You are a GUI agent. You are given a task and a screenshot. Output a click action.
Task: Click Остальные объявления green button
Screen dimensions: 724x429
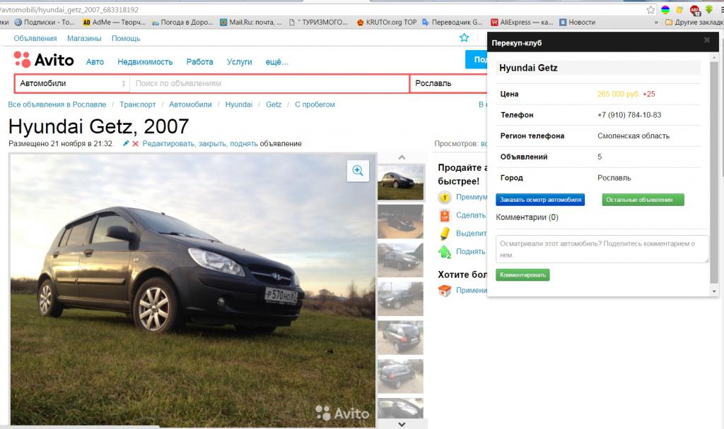(x=643, y=200)
